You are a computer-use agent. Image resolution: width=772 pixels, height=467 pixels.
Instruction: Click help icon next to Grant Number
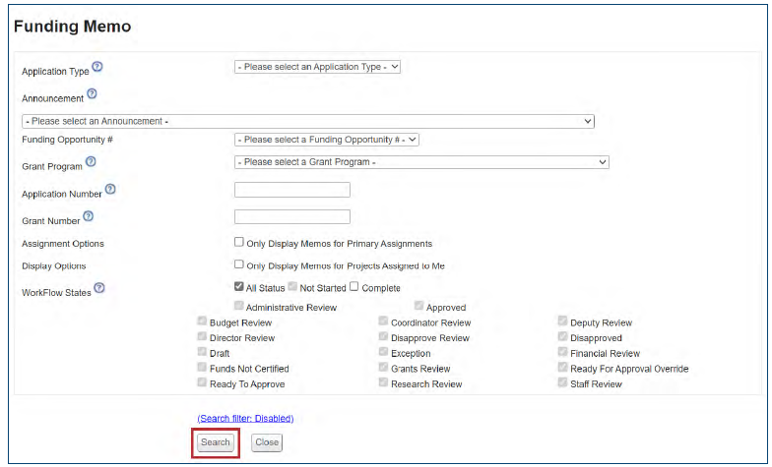[88, 216]
